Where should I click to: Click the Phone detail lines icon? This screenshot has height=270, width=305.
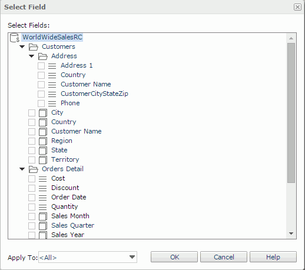click(52, 104)
